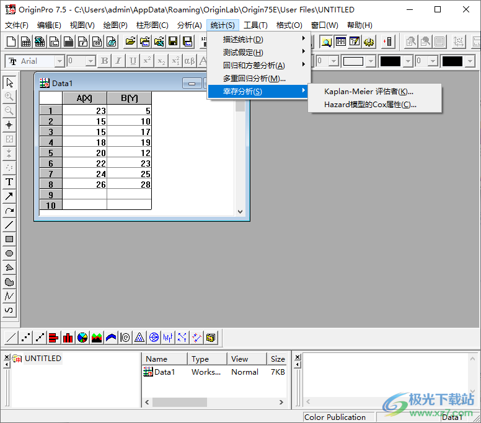Viewport: 481px width, 423px height.
Task: Select the Arrow drawing tool
Action: (x=9, y=196)
